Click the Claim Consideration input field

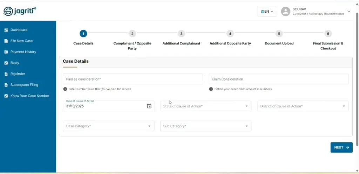click(279, 79)
